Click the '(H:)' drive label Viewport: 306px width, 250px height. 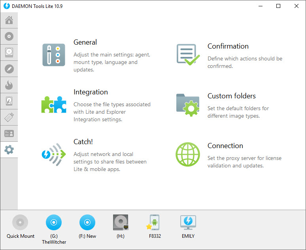(x=121, y=236)
